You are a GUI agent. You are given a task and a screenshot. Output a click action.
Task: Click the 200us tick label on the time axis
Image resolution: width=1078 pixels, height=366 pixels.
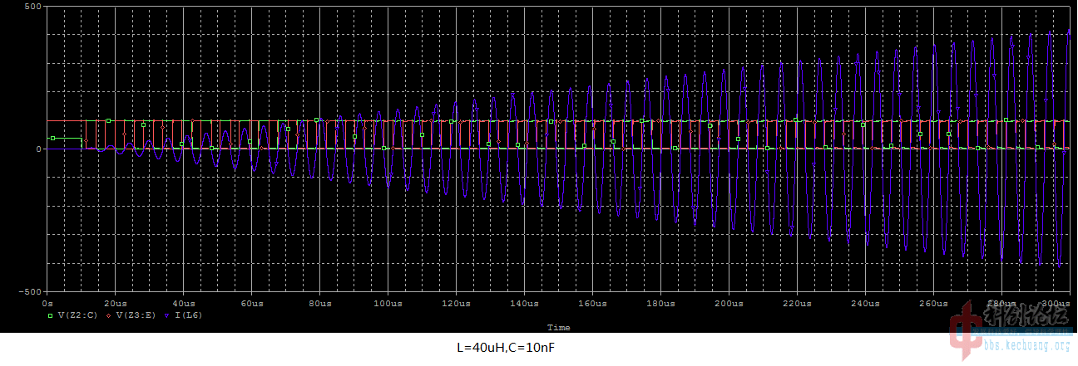729,303
